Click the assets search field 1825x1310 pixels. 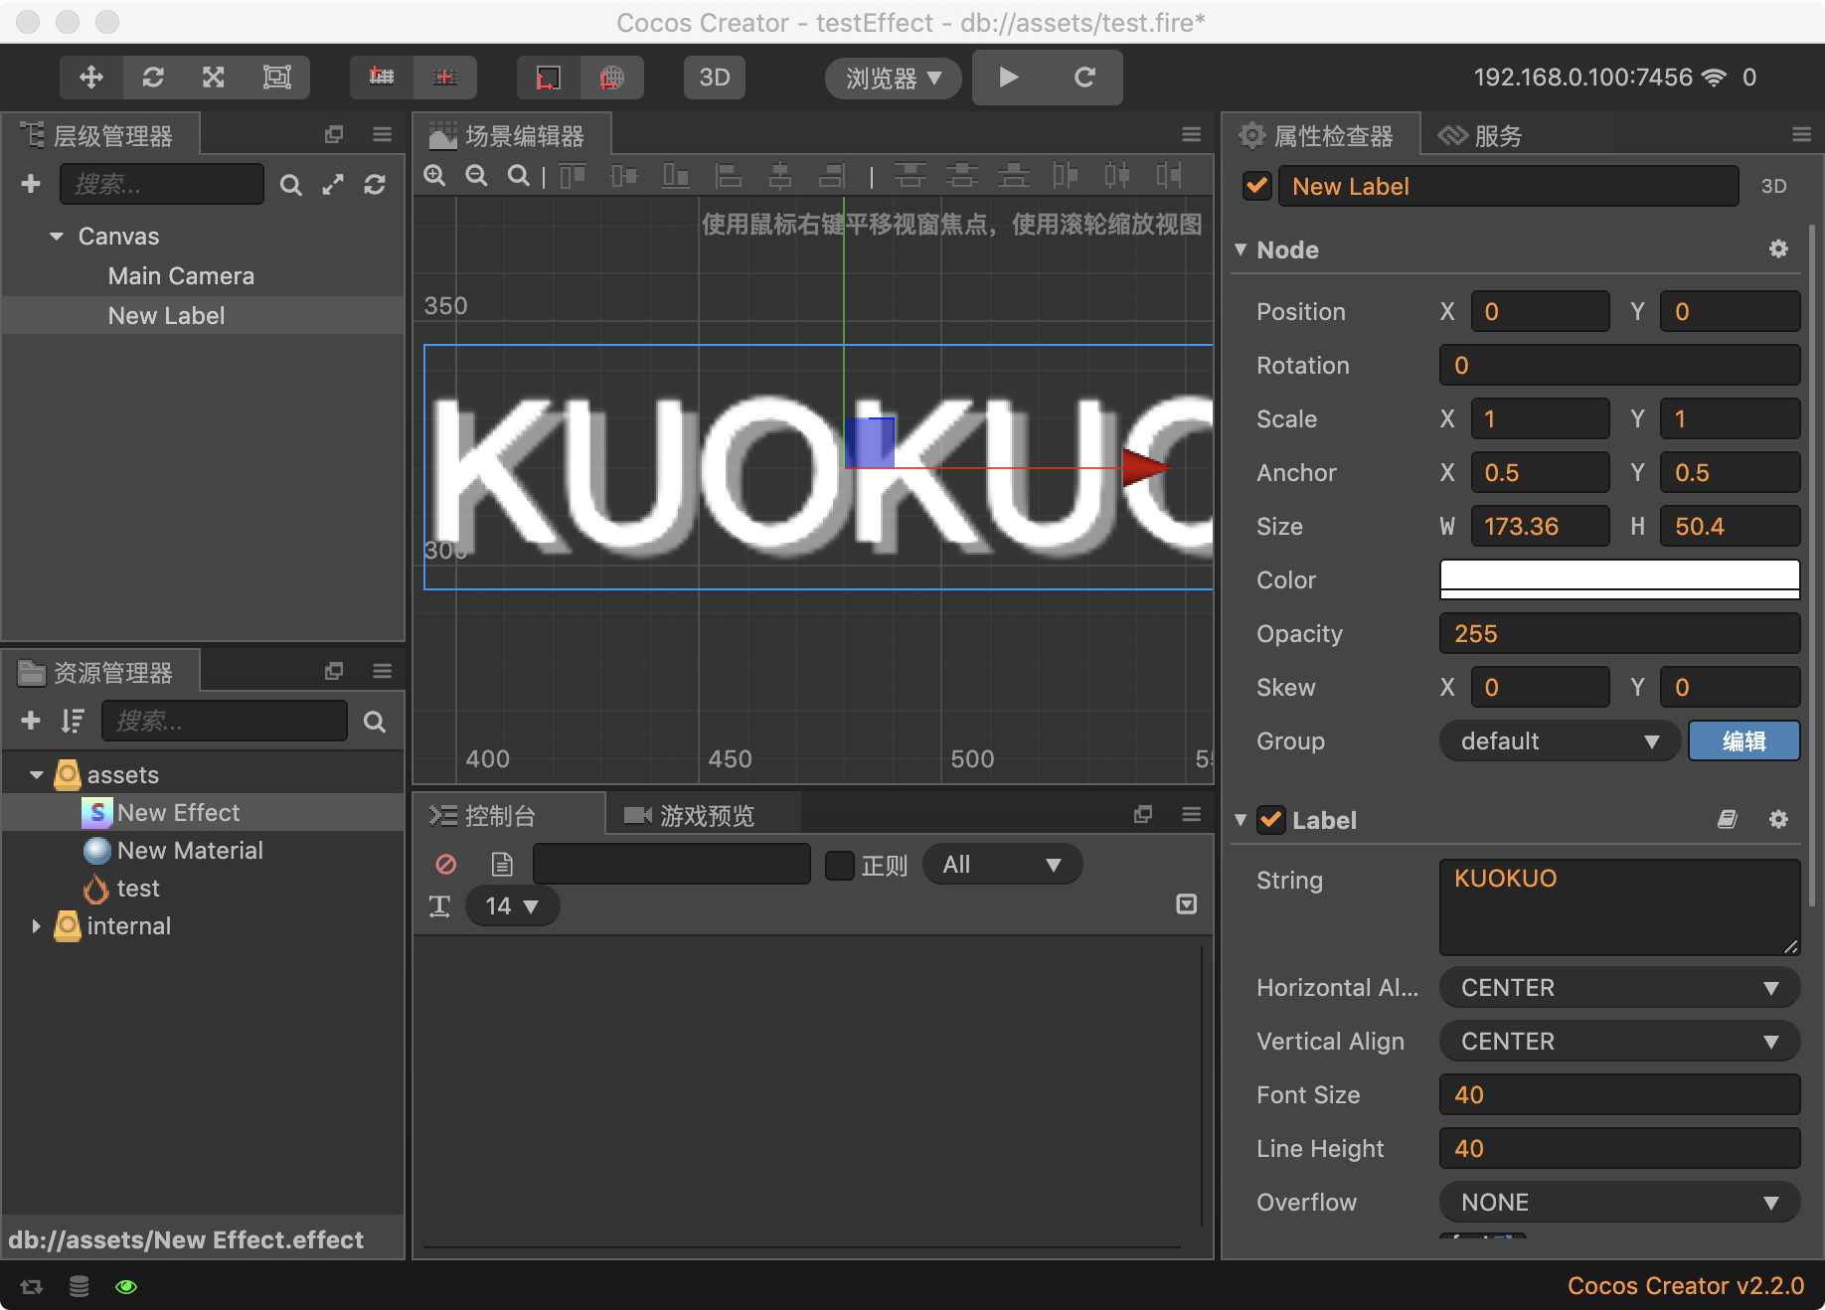pyautogui.click(x=225, y=721)
